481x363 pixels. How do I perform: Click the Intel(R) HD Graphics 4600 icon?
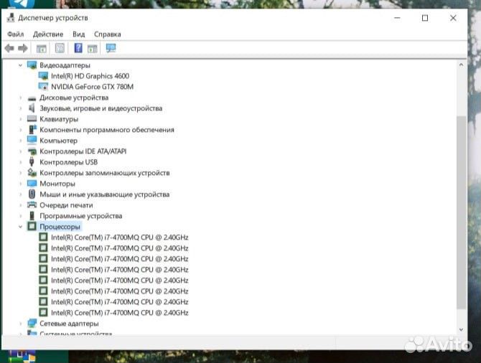coord(43,76)
